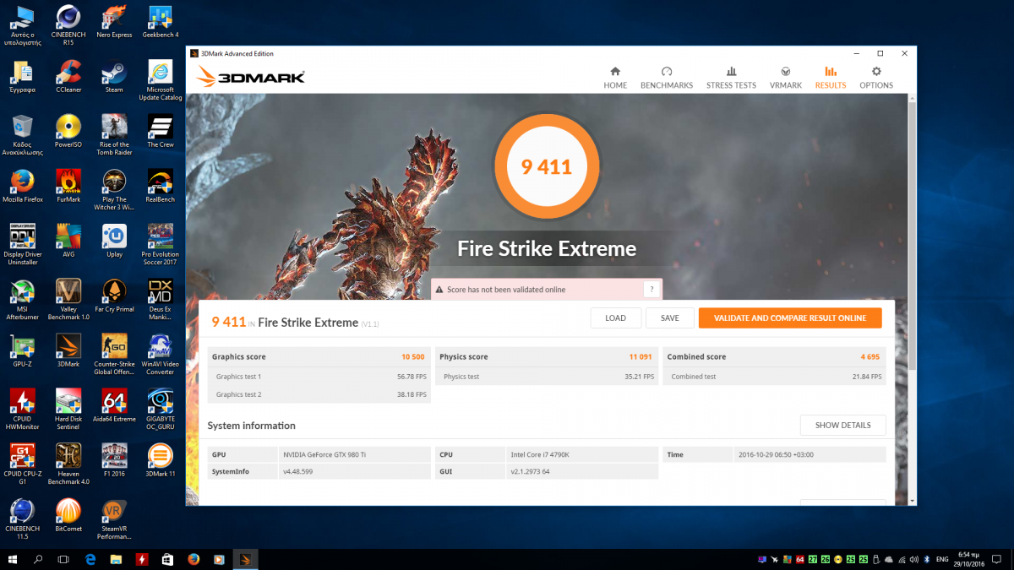Open CCleaner desktop icon
This screenshot has width=1014, height=570.
68,77
